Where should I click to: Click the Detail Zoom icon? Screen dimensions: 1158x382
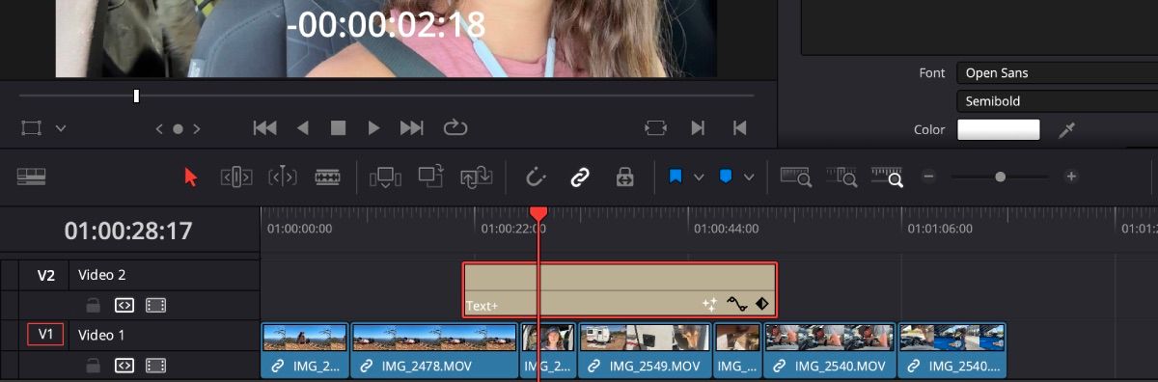click(841, 177)
